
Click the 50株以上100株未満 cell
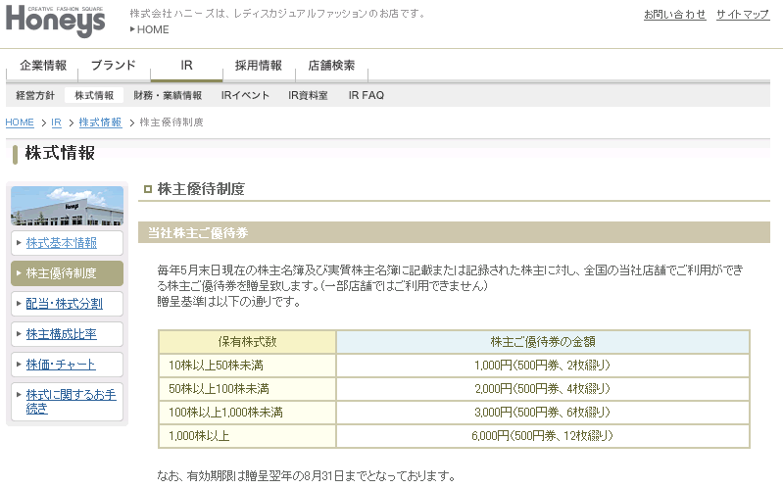[247, 389]
